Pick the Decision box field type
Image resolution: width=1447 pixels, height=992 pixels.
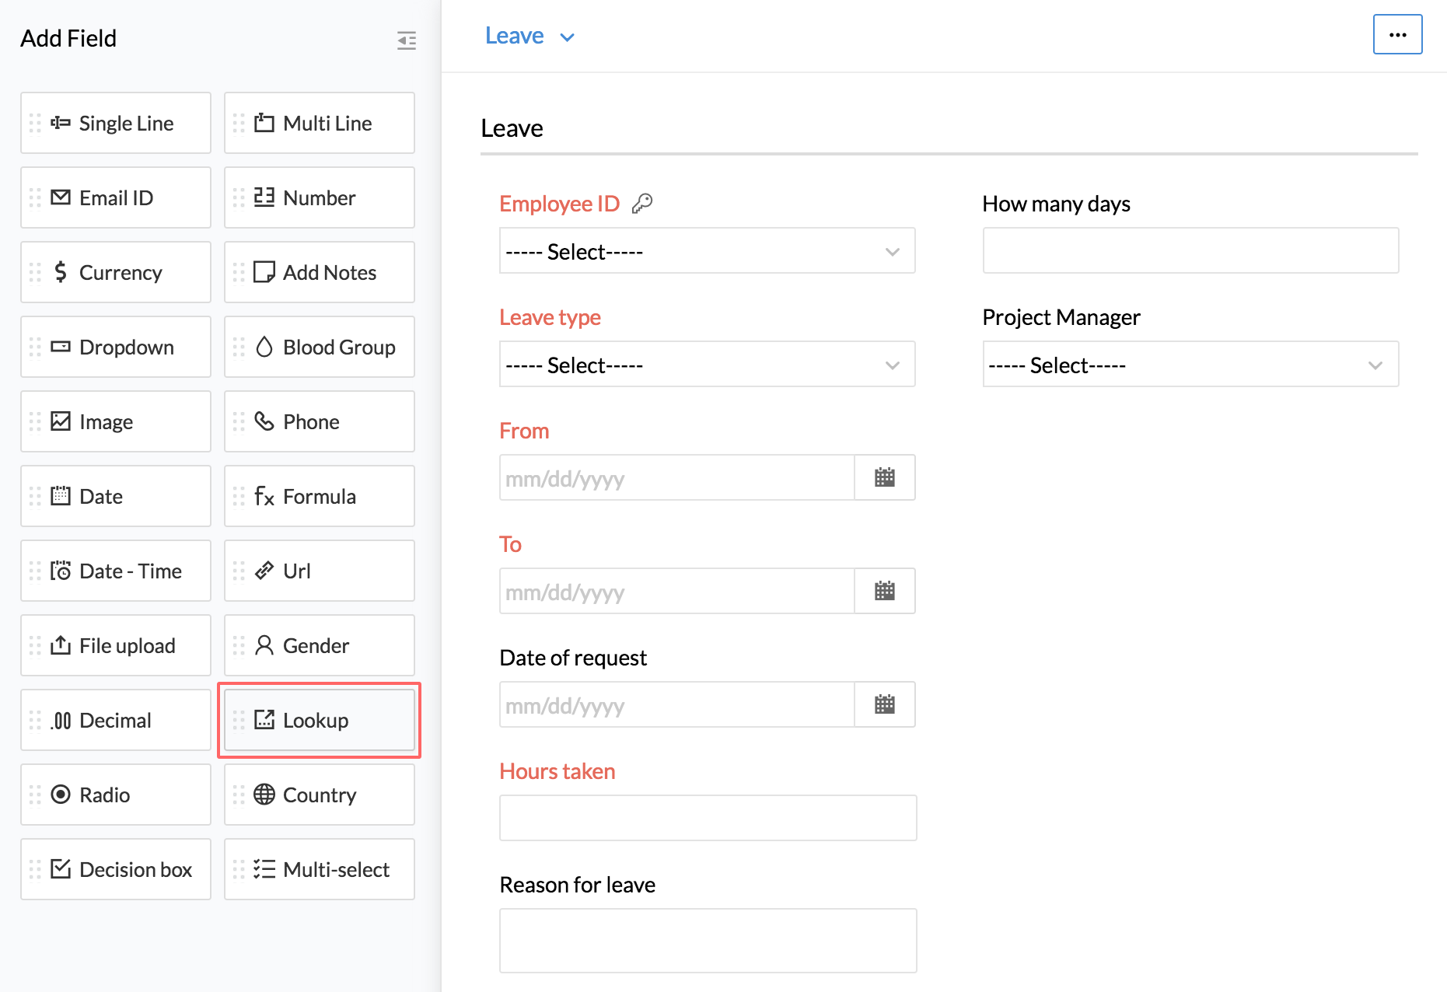[x=116, y=869]
